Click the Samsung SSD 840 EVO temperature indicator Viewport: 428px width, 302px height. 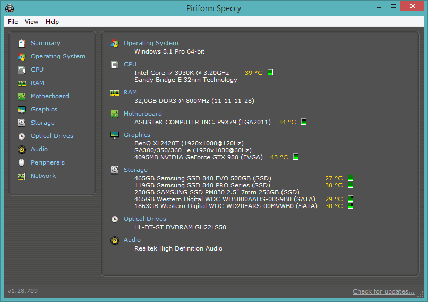350,178
